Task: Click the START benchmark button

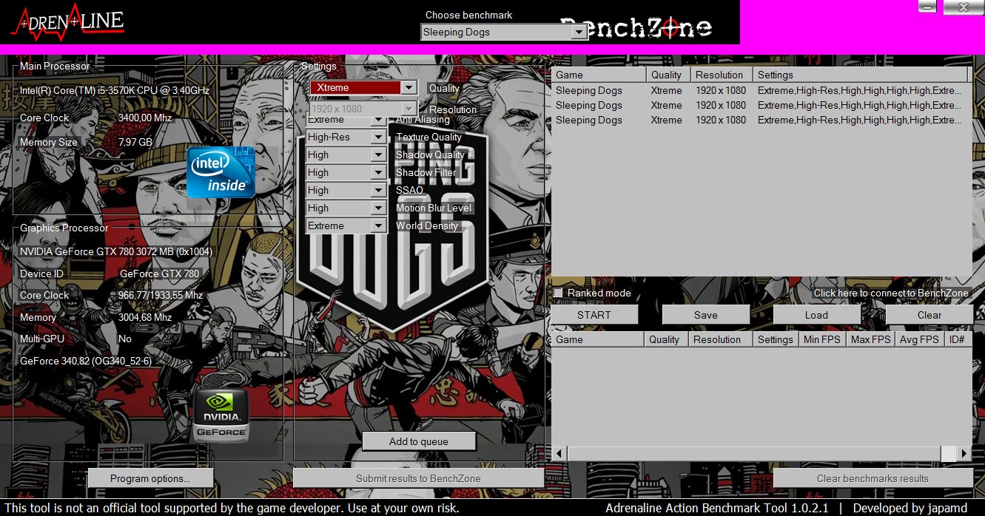Action: [594, 315]
